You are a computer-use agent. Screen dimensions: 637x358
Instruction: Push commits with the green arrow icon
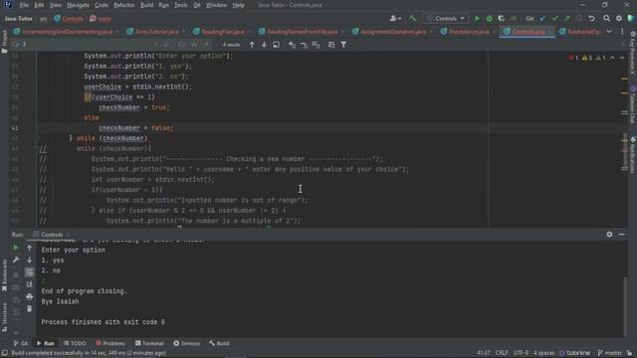point(566,19)
